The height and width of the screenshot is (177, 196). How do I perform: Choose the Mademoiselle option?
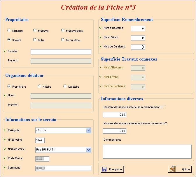63,30
